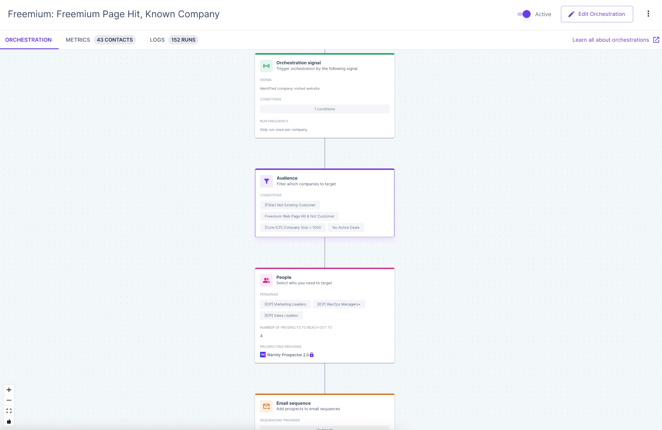Click Edit Orchestration button
Viewport: 662px width, 430px height.
tap(596, 14)
